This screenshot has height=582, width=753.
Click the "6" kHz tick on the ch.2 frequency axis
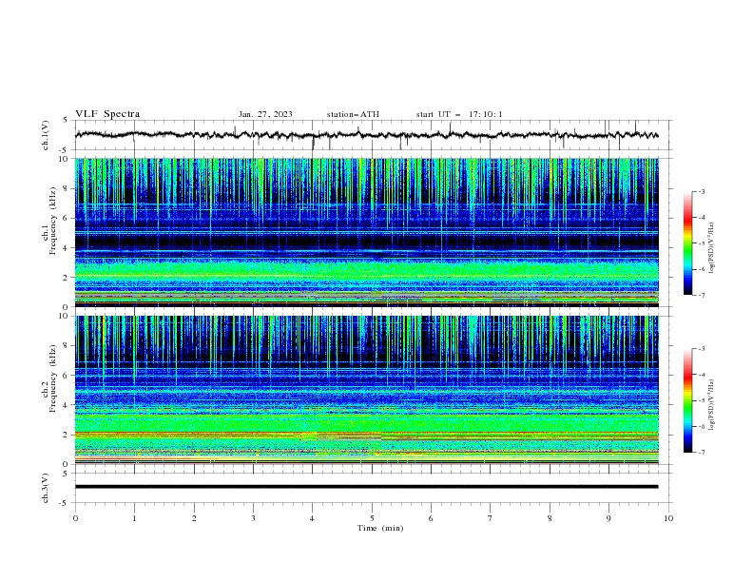click(67, 376)
